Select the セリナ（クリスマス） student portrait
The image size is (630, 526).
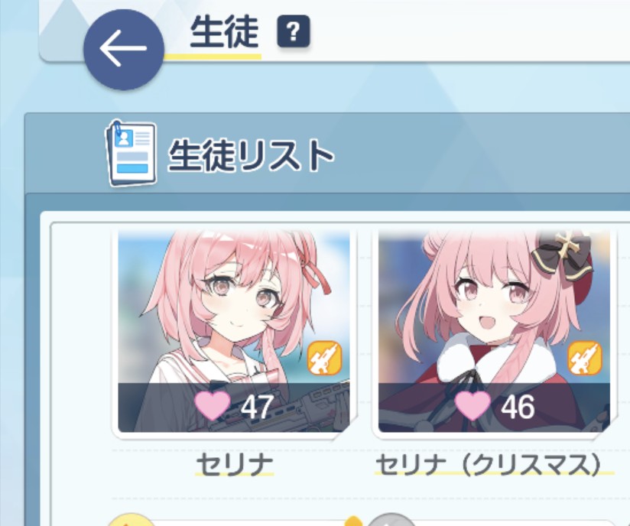click(x=494, y=331)
